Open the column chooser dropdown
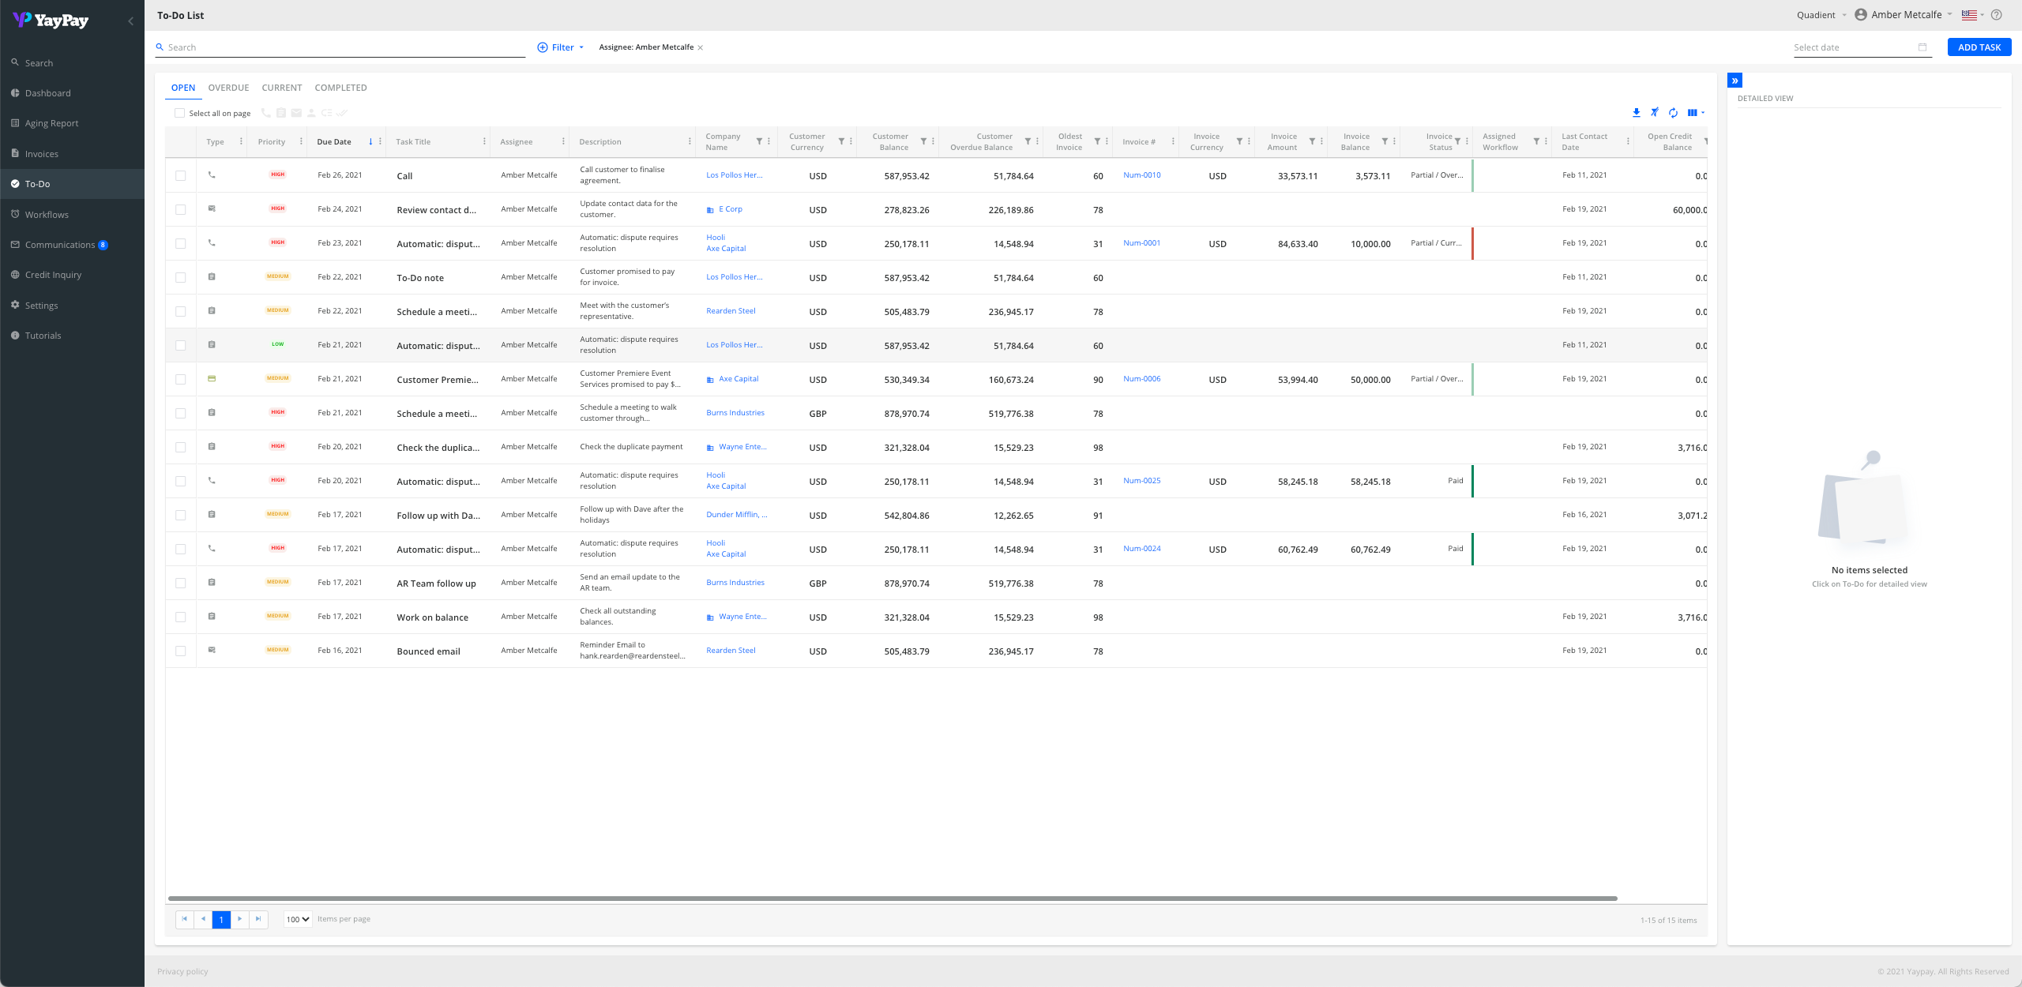The image size is (2022, 987). 1695,113
